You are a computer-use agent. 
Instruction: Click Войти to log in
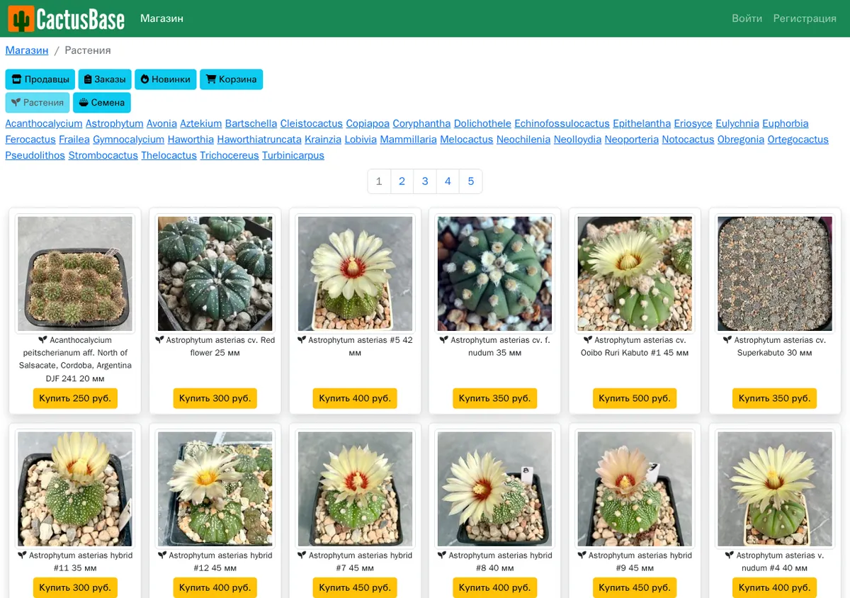coord(747,18)
